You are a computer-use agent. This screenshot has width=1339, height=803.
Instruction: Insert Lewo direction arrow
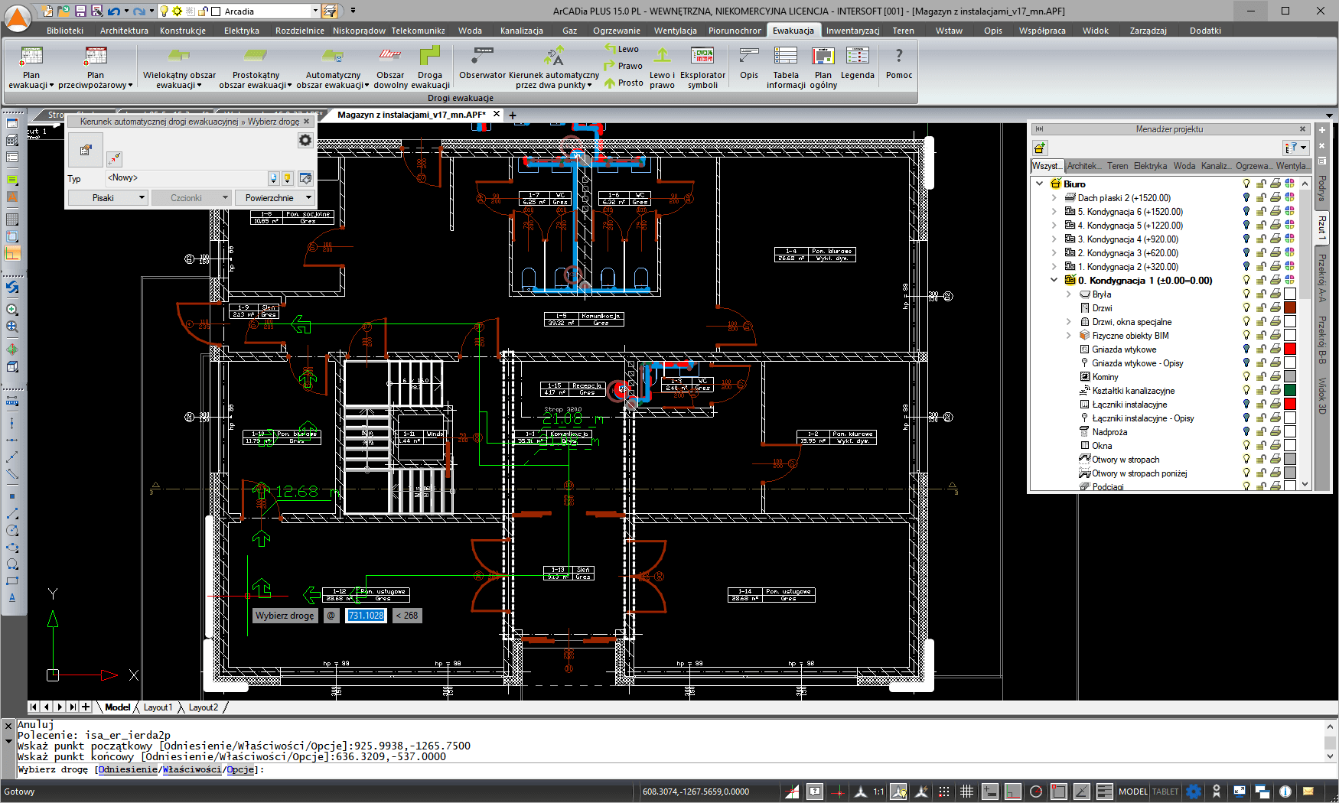point(621,49)
